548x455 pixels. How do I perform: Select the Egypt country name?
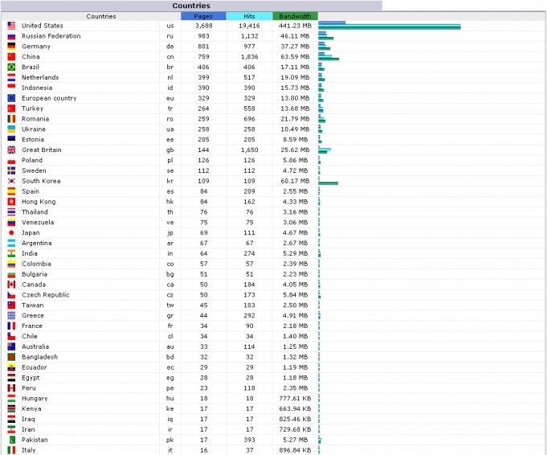[x=31, y=378]
